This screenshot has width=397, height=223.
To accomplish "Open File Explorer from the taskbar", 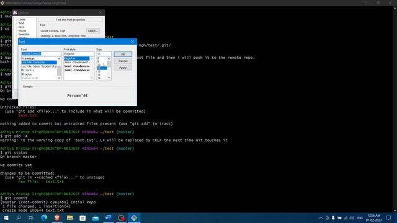I will tap(70, 217).
